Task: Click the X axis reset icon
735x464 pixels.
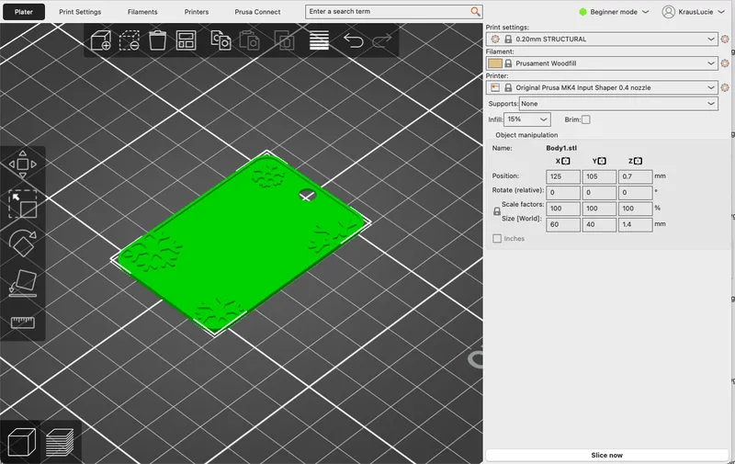Action: click(x=566, y=161)
